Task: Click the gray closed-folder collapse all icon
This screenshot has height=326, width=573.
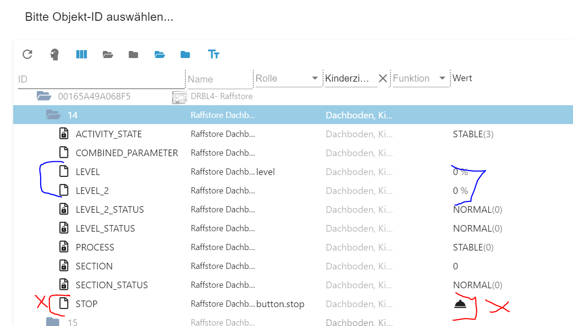Action: 133,54
